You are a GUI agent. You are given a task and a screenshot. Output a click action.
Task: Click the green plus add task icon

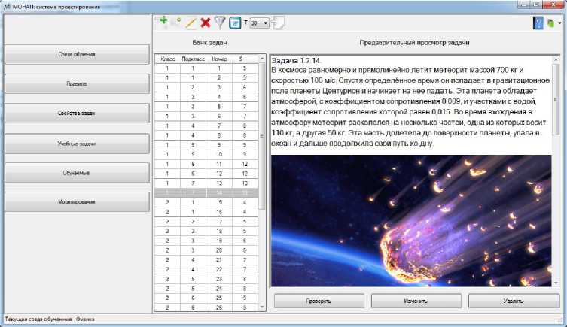pyautogui.click(x=163, y=22)
